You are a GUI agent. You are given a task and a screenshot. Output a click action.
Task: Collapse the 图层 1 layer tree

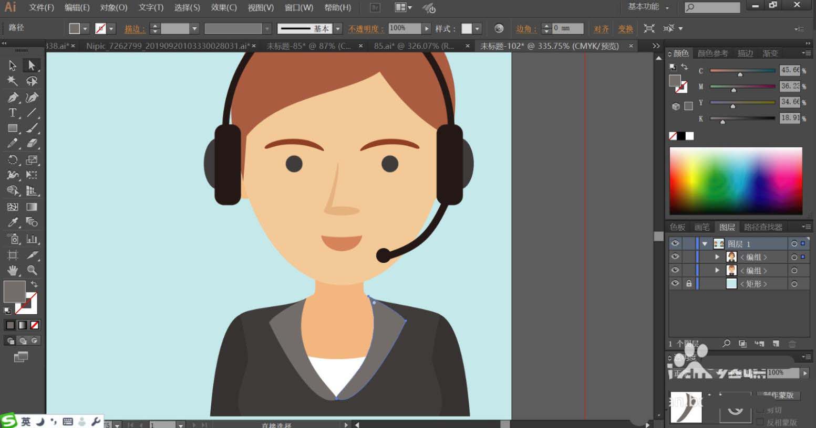click(705, 244)
